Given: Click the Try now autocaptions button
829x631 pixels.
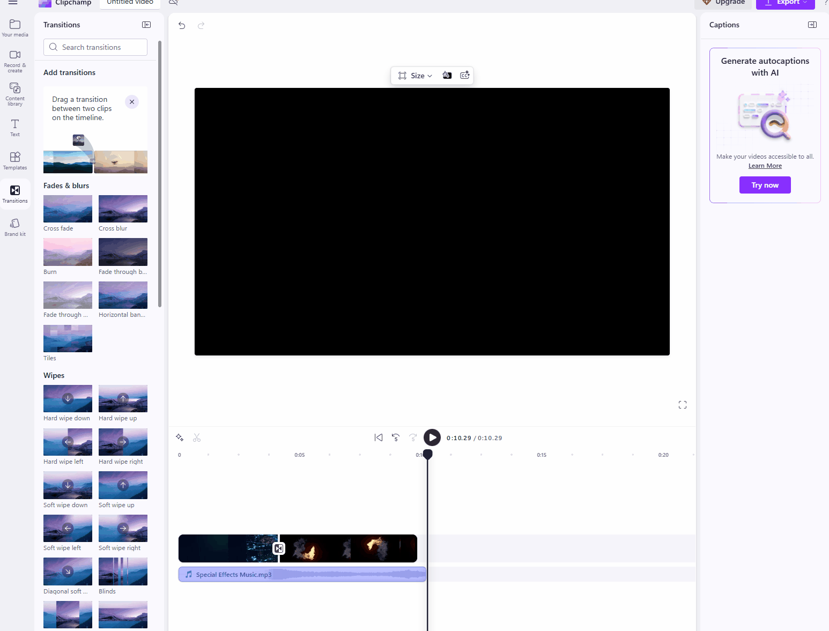Looking at the screenshot, I should [765, 185].
